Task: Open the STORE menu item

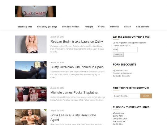Action: coord(101,27)
